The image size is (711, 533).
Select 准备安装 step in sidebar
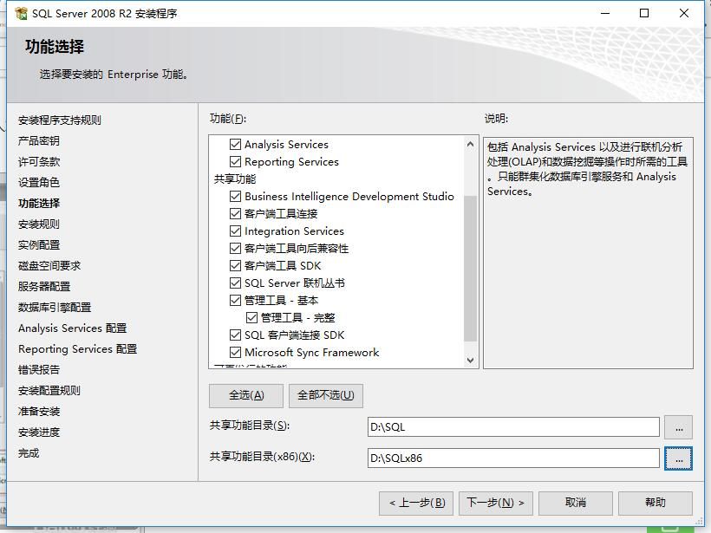click(x=38, y=412)
